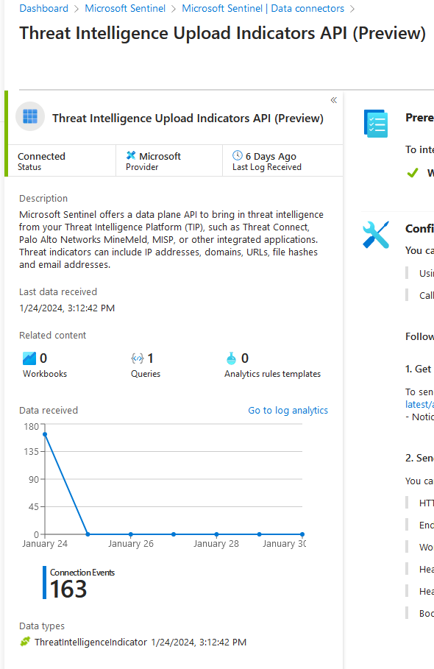Screen dimensions: 434x669
Task: Click the clock icon beside 6 Days Ago
Action: pyautogui.click(x=238, y=155)
